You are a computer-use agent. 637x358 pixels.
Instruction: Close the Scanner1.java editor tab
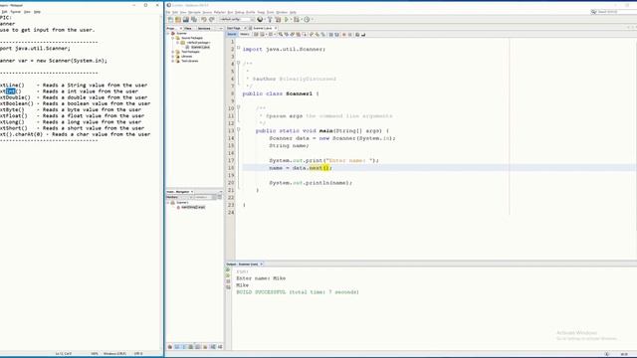276,28
